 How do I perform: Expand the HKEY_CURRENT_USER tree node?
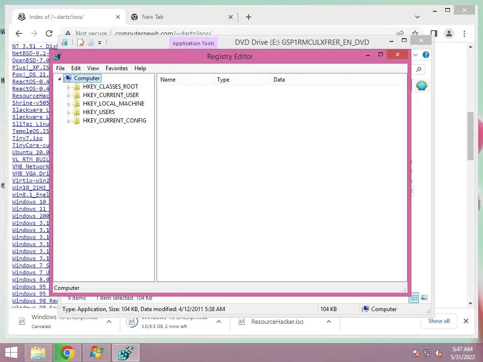[x=68, y=96]
